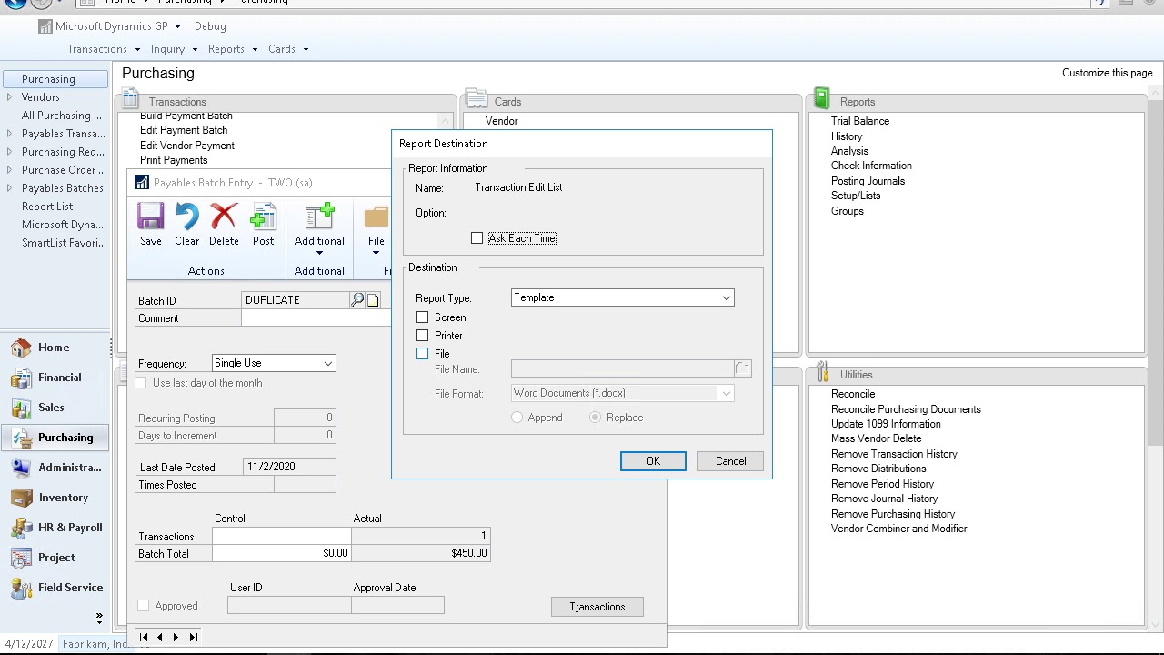Expand Payables Transactions tree item
Screen dimensions: 1164x655
click(9, 134)
